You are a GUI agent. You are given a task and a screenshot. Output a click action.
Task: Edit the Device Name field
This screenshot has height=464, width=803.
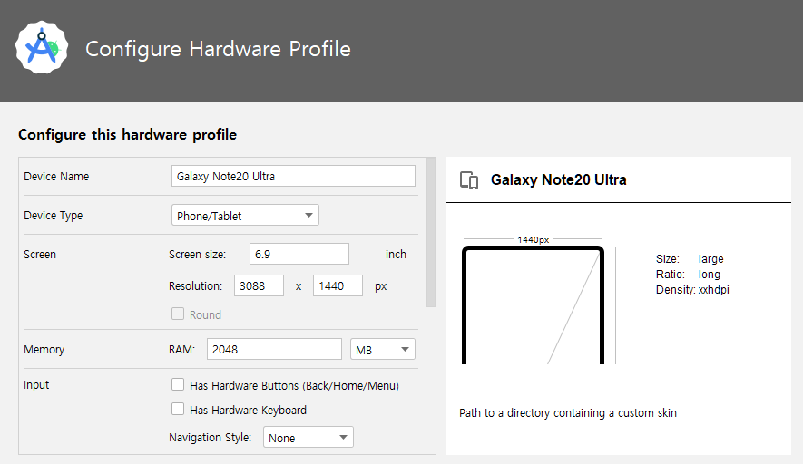click(x=293, y=176)
